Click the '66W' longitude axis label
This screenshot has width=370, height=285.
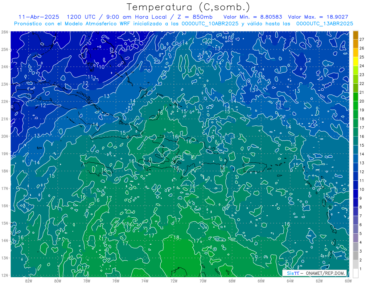[x=261, y=280]
